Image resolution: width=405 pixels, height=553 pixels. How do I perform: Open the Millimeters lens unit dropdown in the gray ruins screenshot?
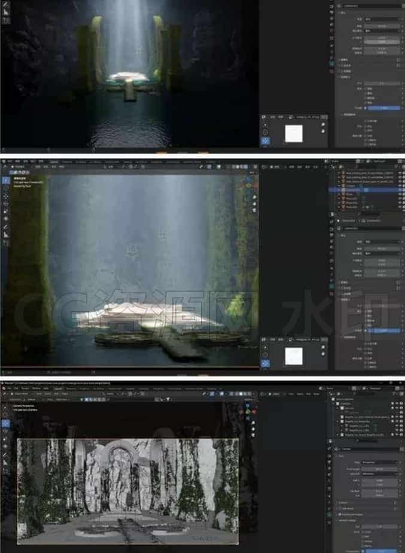pos(381,473)
